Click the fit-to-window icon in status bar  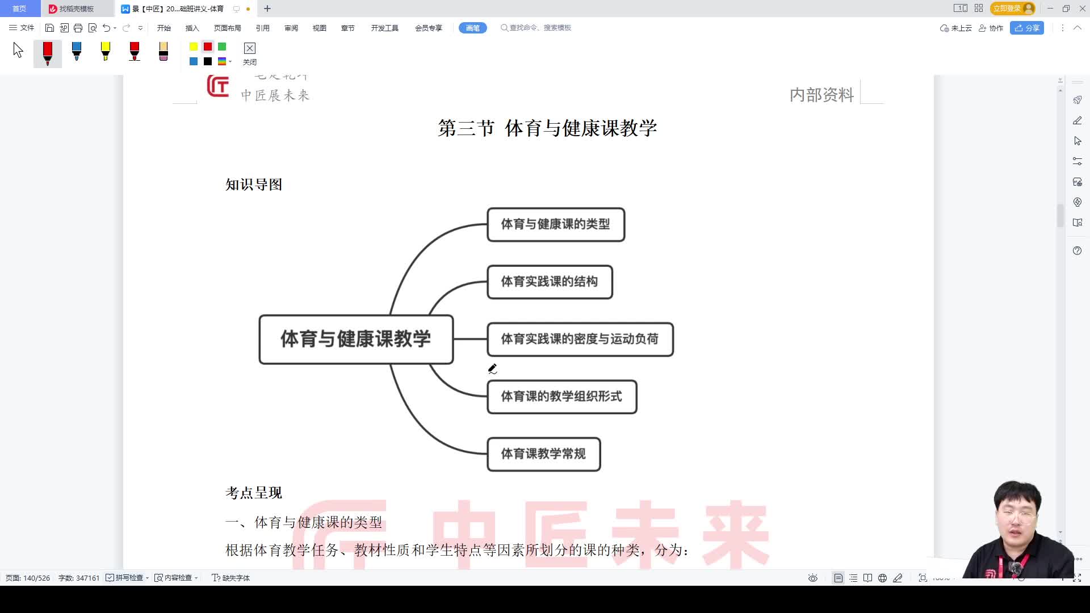pyautogui.click(x=923, y=577)
